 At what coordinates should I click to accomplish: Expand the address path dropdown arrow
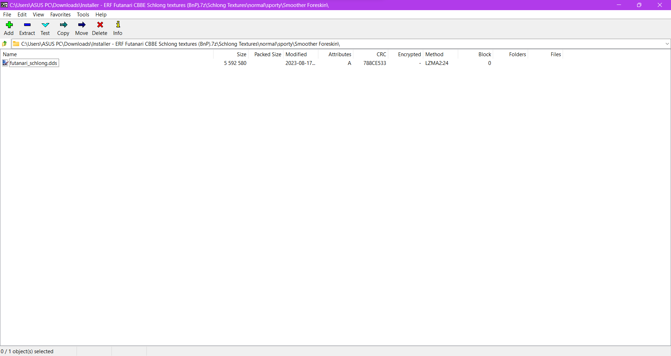click(667, 44)
